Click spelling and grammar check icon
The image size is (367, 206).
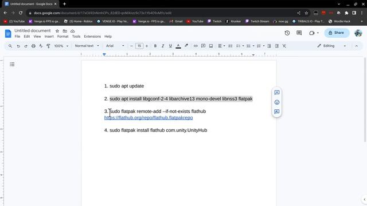[x=41, y=46]
